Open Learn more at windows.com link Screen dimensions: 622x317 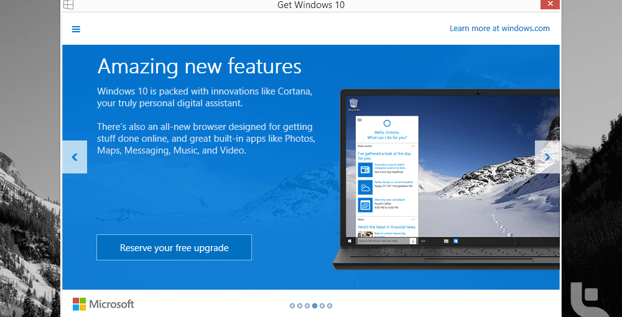(x=499, y=29)
